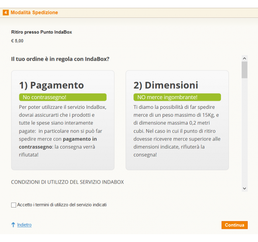The height and width of the screenshot is (242, 258).
Task: Click the scrollbar down arrow
Action: pos(244,188)
